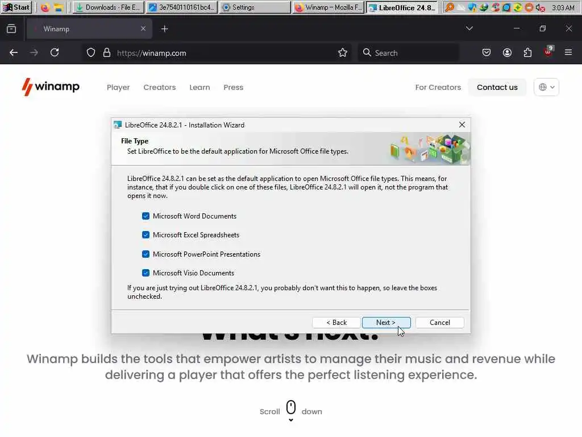Click the Firefox Search box
Screen dimensions: 582x437
pyautogui.click(x=408, y=53)
